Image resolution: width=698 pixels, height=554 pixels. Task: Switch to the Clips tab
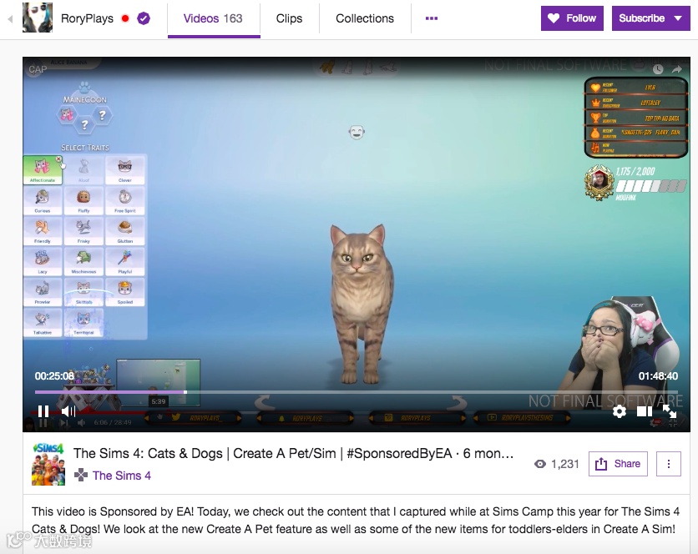point(289,18)
